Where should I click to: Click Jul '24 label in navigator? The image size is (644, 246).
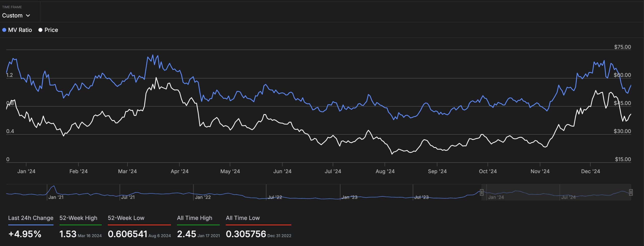click(x=568, y=197)
